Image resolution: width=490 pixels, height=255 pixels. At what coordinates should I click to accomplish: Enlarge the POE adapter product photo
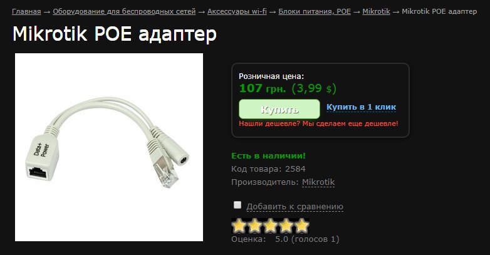[x=109, y=147]
